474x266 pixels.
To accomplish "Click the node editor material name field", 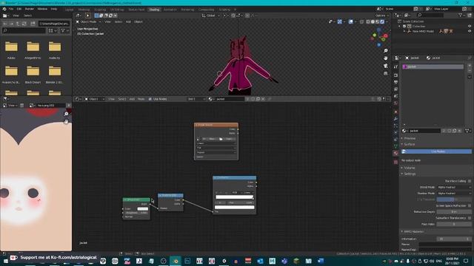I will [230, 99].
